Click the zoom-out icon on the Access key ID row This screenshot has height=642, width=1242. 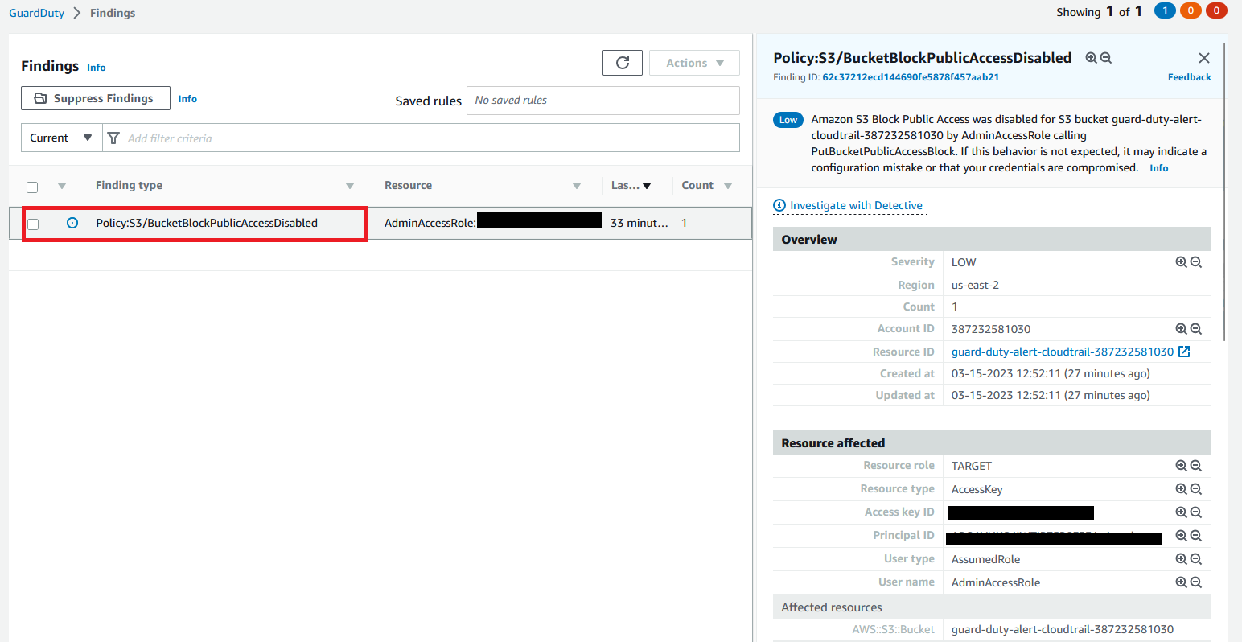[x=1196, y=512]
